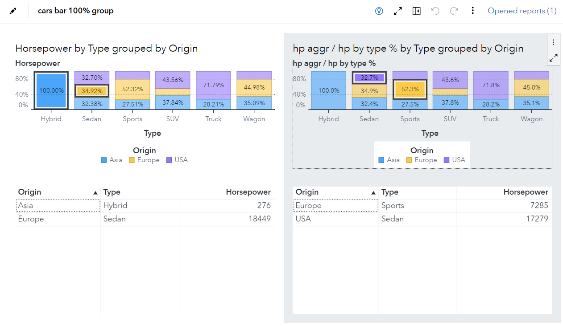Maximize the hp aggr chart via its expand icon

click(553, 58)
